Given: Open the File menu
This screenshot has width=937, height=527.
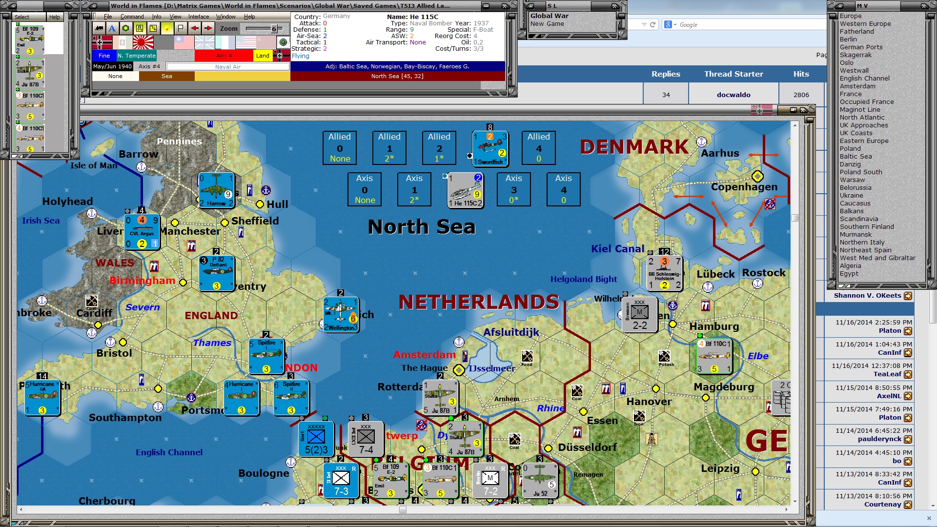Looking at the screenshot, I should pyautogui.click(x=108, y=17).
